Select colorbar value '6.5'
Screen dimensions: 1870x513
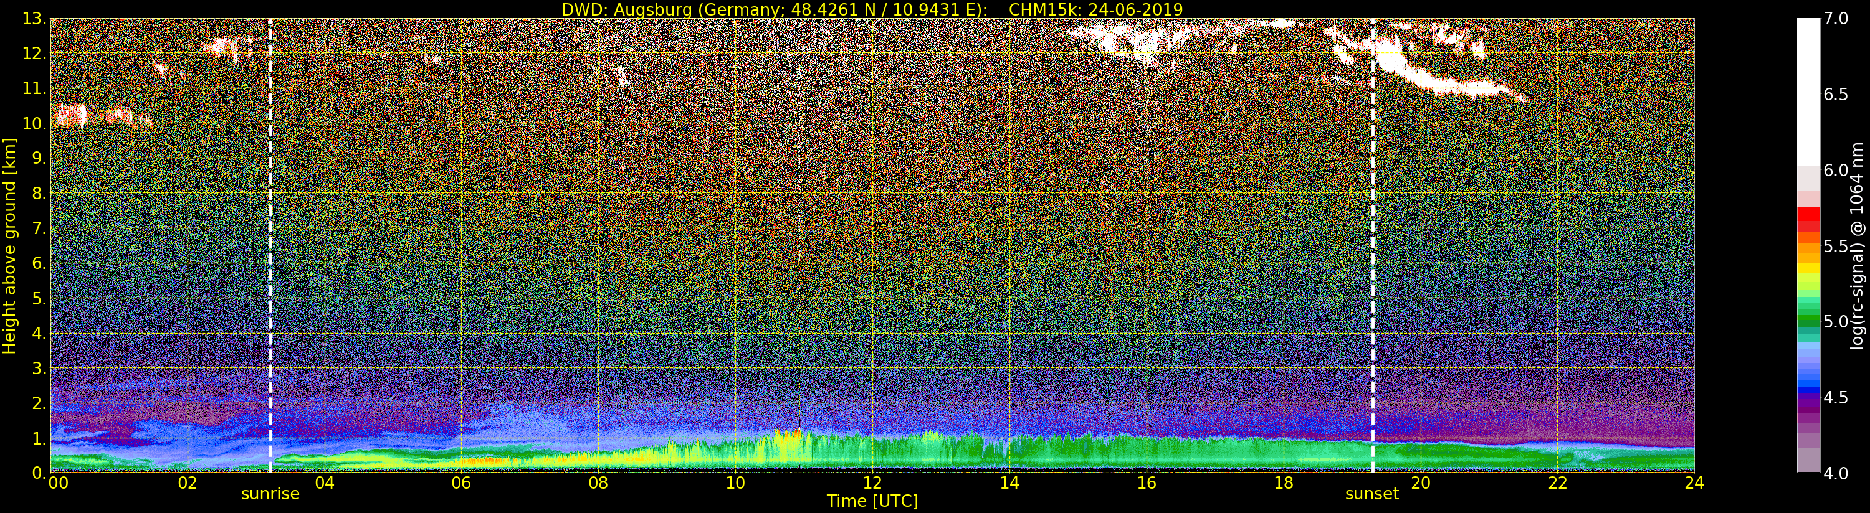point(1836,95)
